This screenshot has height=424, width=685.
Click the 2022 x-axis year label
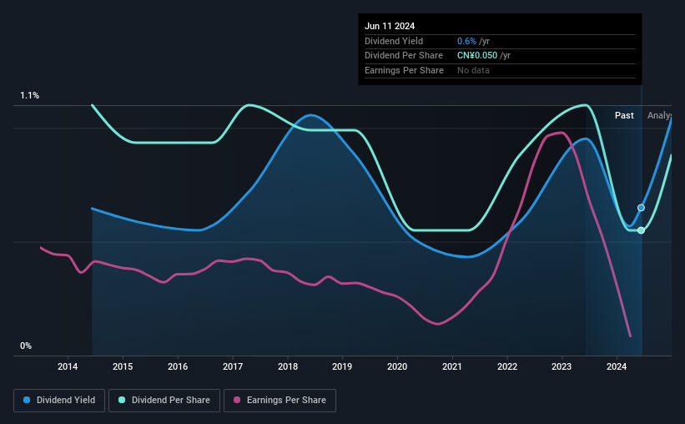tap(507, 366)
